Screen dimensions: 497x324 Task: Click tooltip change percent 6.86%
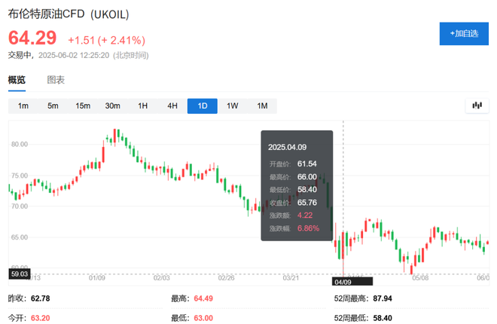coord(308,228)
